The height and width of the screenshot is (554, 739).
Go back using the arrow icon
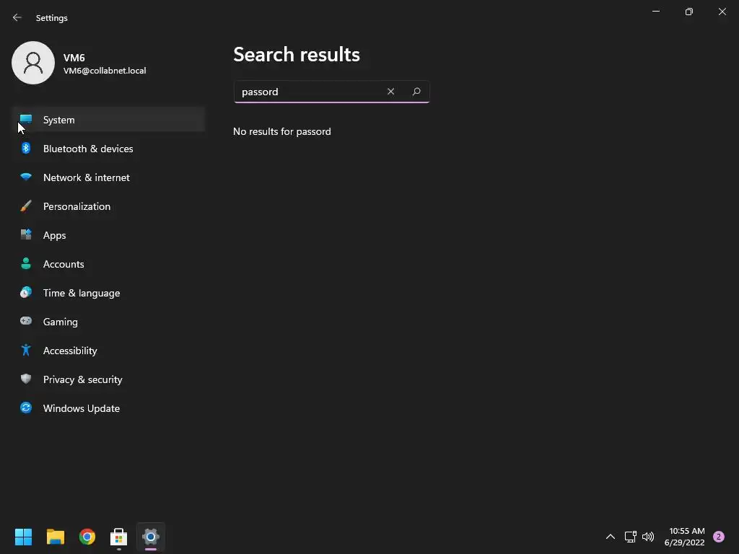click(17, 17)
